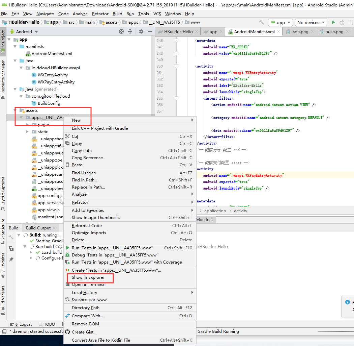Viewport: 354px width, 346px height.
Task: Open the app run configuration dropdown
Action: [x=281, y=22]
